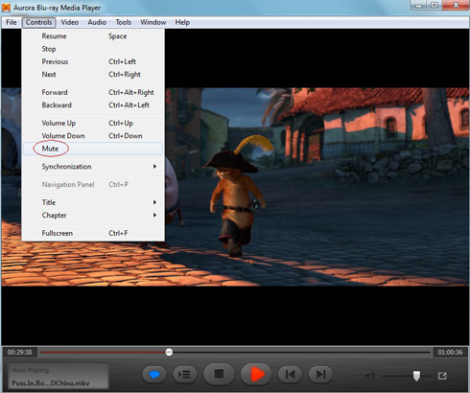Skip to previous track button

pos(290,374)
